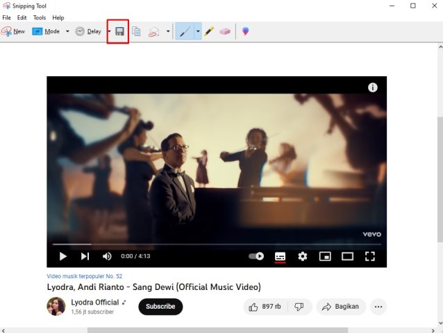The image size is (443, 333).
Task: Click the Save Snip floppy disk icon
Action: 120,31
